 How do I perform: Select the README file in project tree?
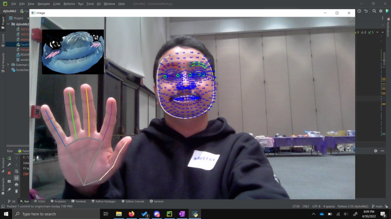coord(23,55)
